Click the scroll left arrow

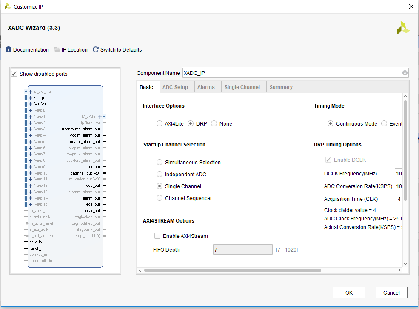pos(140,270)
